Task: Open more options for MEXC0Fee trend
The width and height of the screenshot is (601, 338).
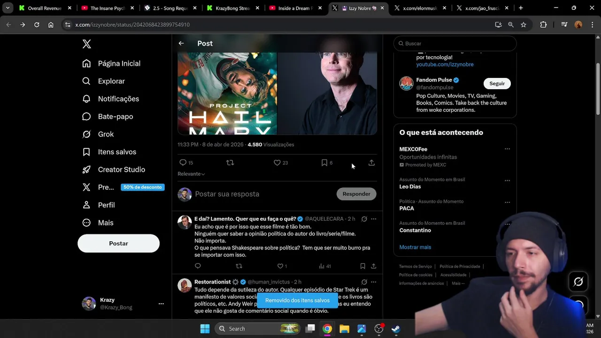Action: pos(507,149)
